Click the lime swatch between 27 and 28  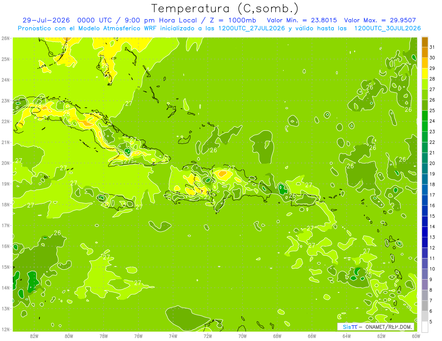[425, 84]
